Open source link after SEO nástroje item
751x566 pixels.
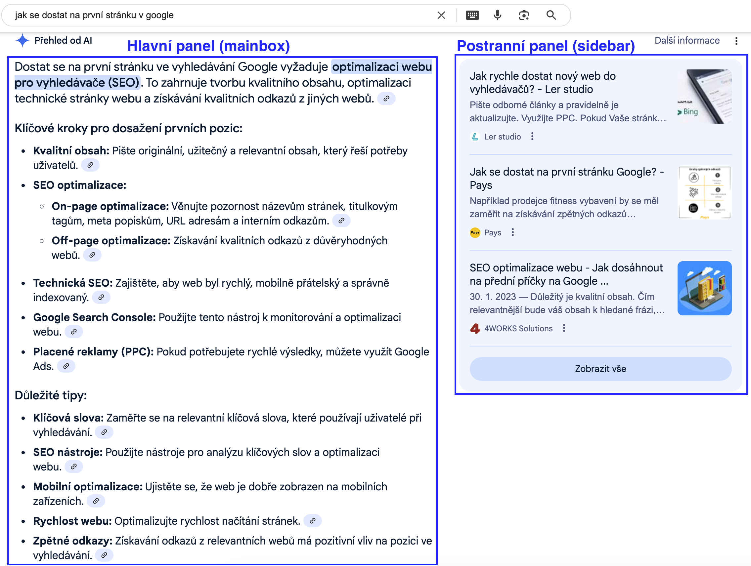click(x=73, y=467)
